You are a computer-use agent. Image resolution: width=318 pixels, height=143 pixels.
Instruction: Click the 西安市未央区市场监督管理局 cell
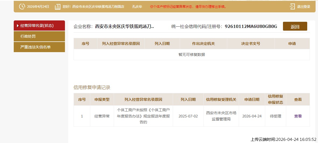(x=221, y=116)
